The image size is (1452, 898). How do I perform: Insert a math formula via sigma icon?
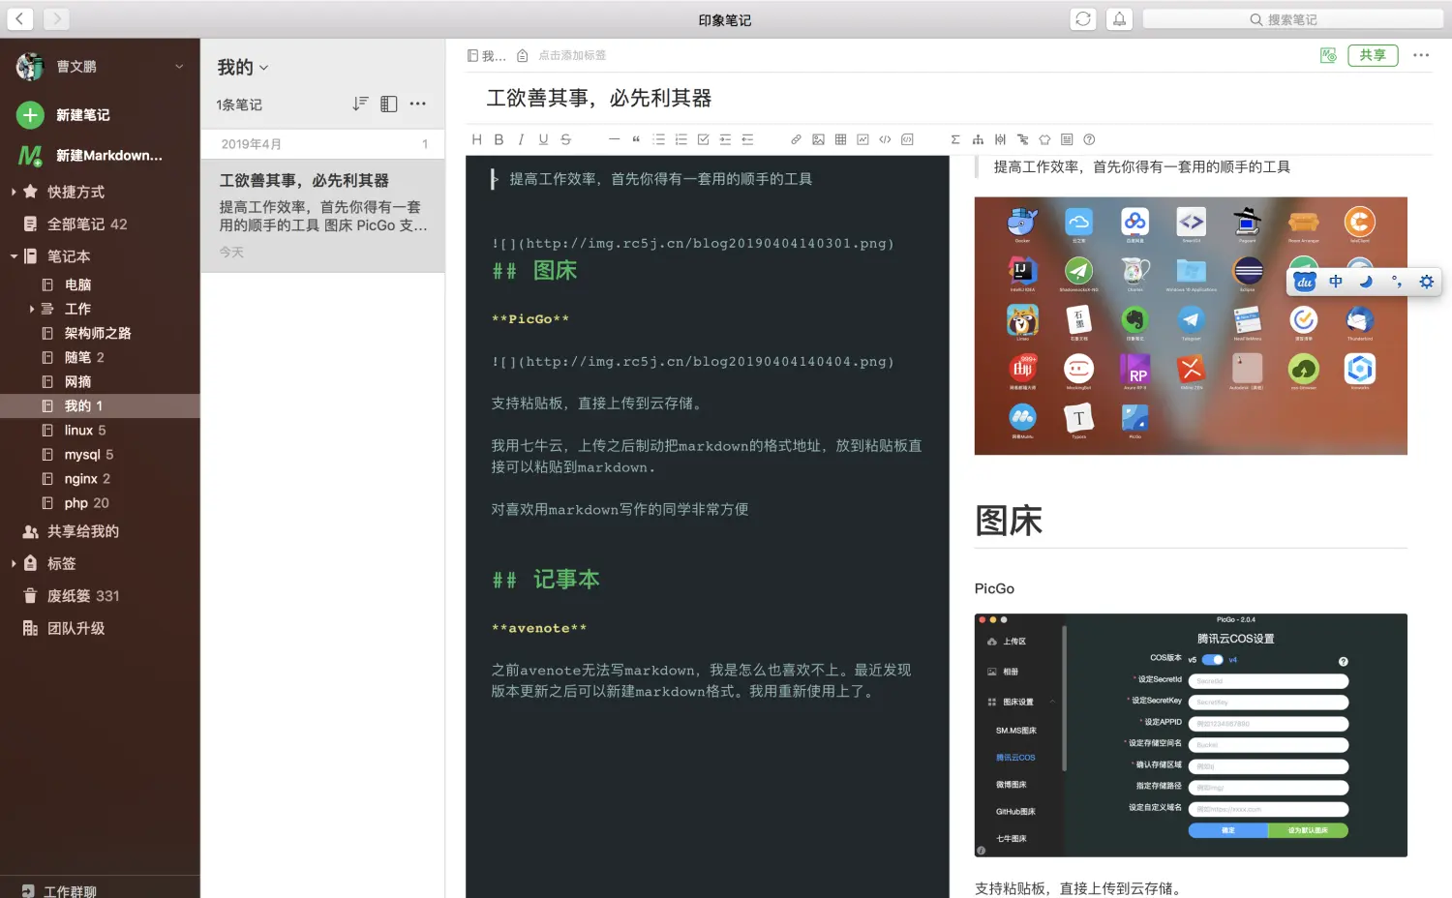click(x=955, y=139)
